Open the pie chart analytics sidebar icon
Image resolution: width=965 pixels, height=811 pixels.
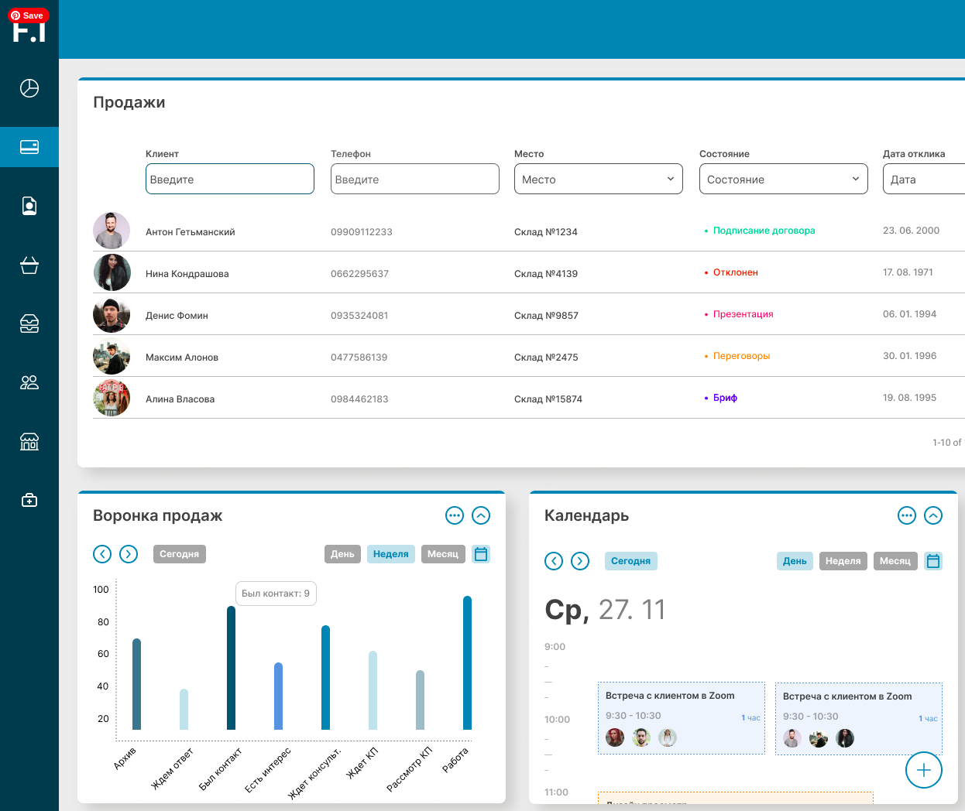coord(29,88)
